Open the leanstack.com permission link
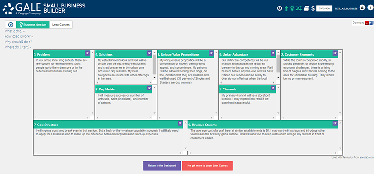 (x=367, y=157)
